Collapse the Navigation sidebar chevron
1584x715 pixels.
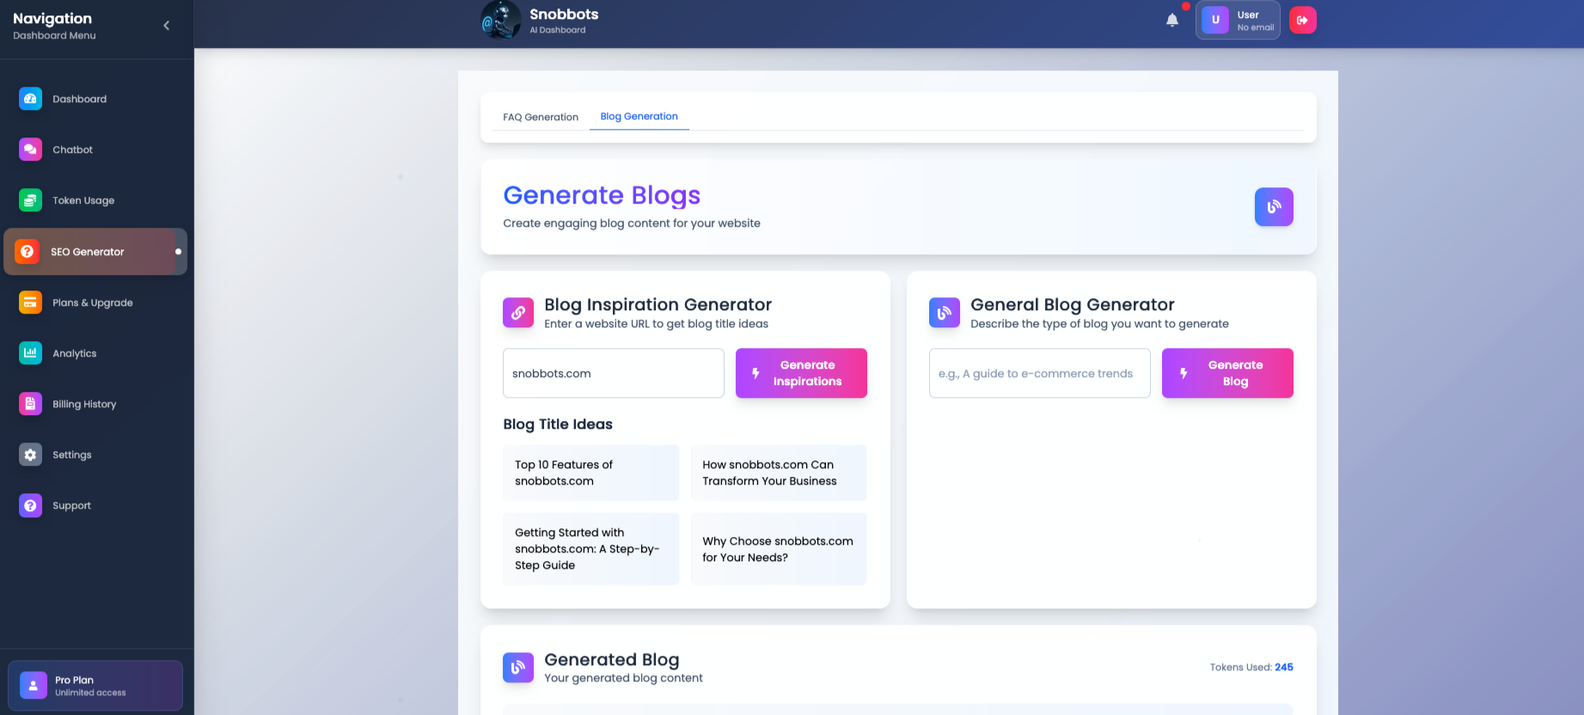[x=167, y=26]
